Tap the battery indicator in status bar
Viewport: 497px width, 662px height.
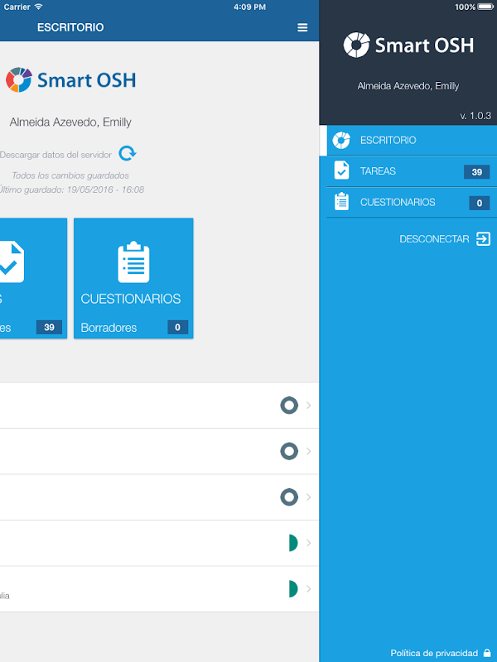pyautogui.click(x=485, y=7)
